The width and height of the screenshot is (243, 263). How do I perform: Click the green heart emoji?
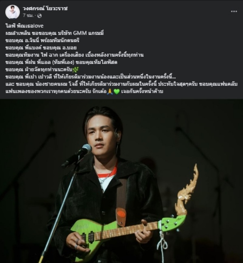117,92
